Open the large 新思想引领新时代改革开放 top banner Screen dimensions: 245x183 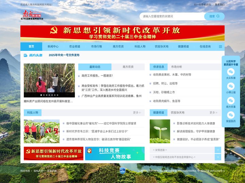pyautogui.click(x=122, y=33)
